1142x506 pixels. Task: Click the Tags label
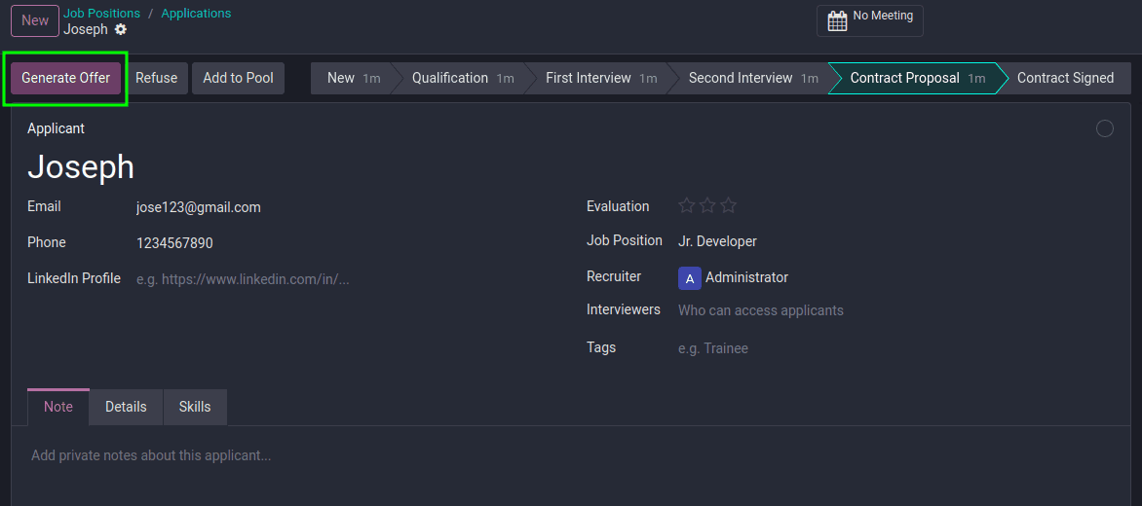click(601, 347)
